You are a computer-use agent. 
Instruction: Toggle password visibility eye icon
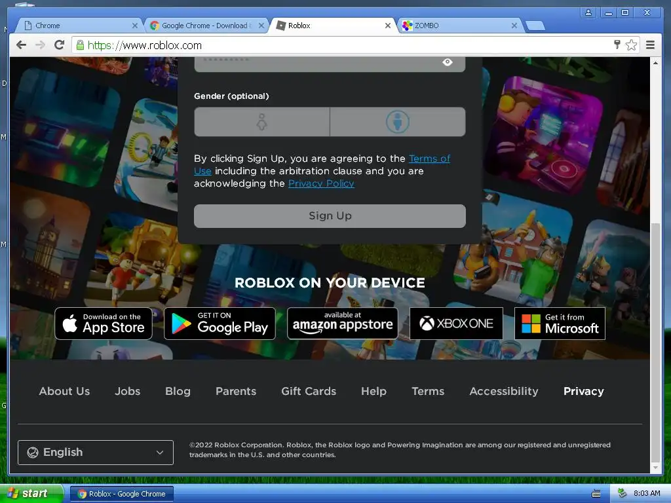click(x=447, y=62)
